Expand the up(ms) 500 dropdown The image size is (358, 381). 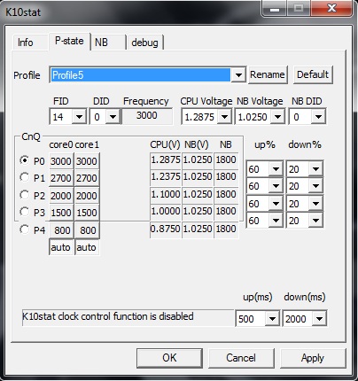[x=272, y=319]
